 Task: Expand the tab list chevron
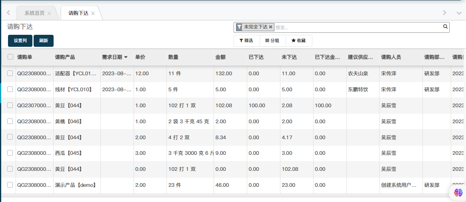click(459, 13)
